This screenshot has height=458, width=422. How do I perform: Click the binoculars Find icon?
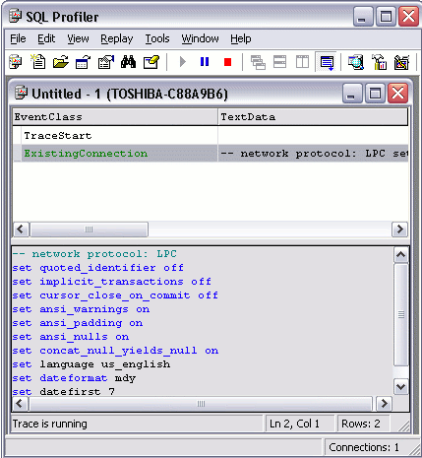pos(128,62)
